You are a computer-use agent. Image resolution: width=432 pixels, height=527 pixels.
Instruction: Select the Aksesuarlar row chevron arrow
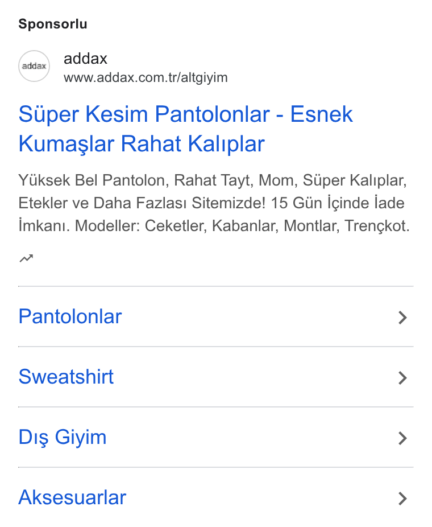(x=402, y=498)
